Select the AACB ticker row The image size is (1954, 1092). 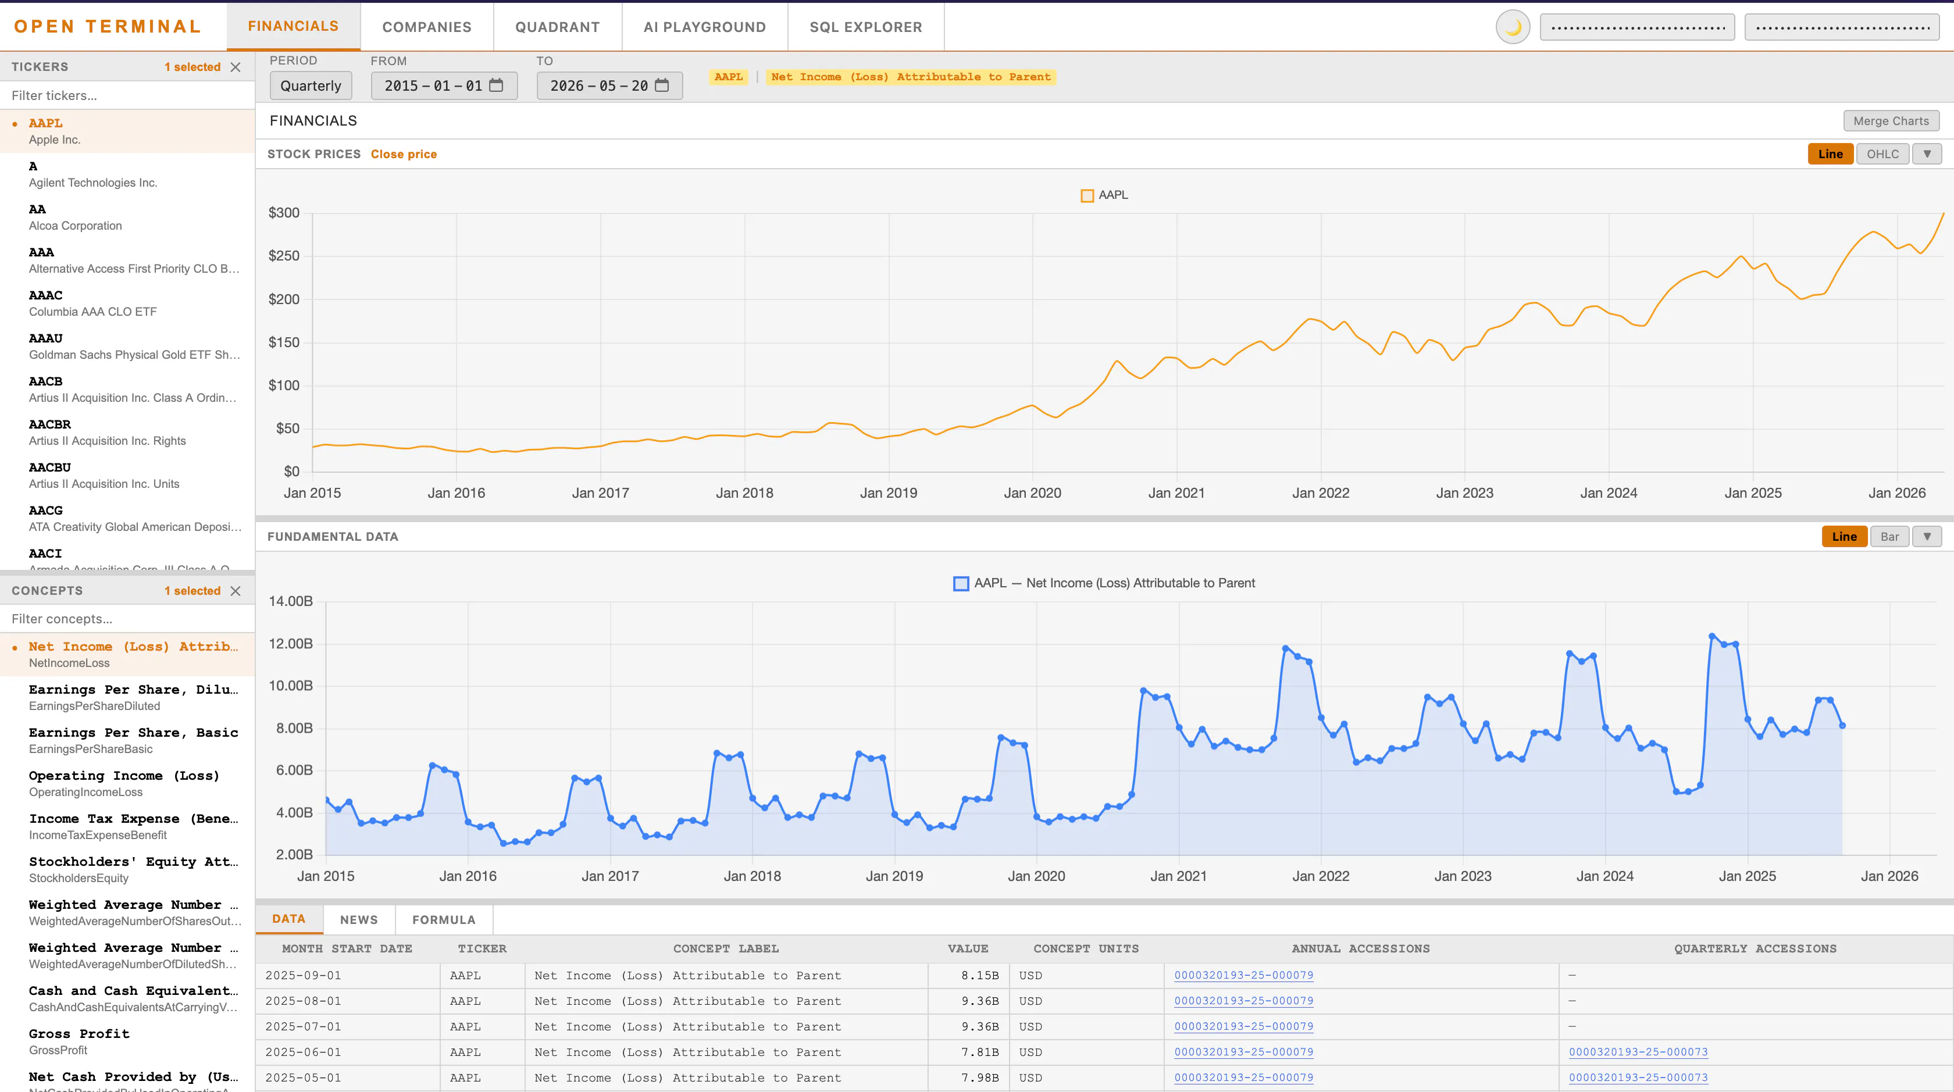(x=127, y=390)
